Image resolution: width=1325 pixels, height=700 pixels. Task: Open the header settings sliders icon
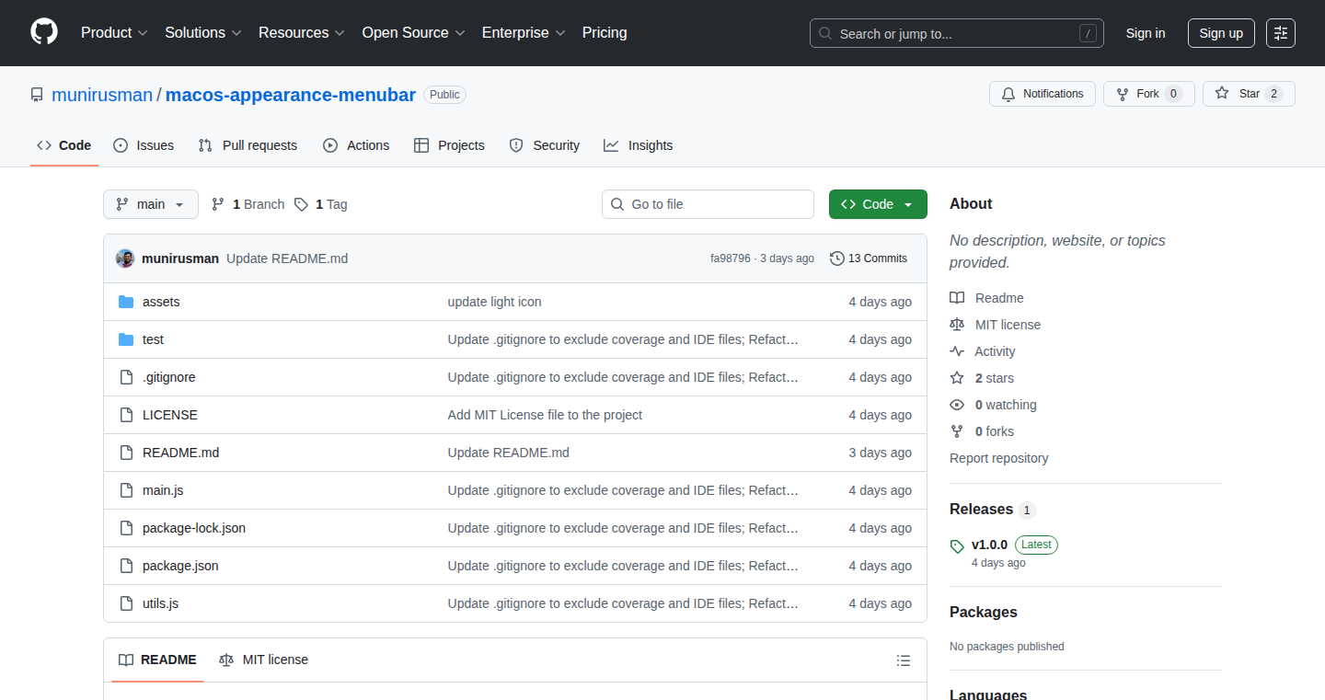(1280, 33)
